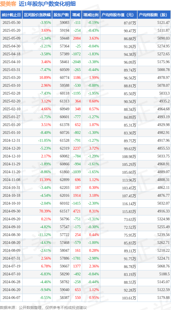
Task: Click the 增减 column header
Action: [x=76, y=15]
